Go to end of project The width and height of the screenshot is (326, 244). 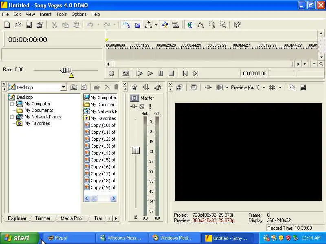(x=196, y=74)
